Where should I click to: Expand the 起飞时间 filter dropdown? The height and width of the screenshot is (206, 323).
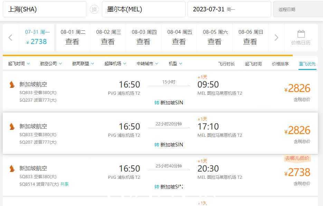click(19, 64)
